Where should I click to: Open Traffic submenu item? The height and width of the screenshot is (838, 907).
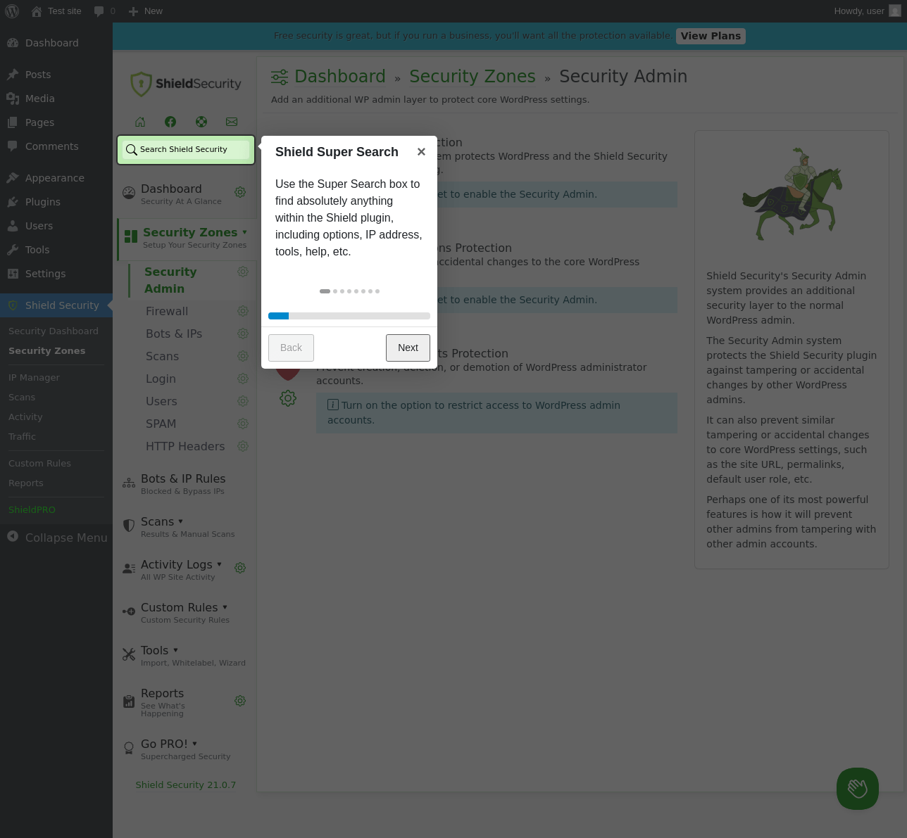(x=22, y=437)
